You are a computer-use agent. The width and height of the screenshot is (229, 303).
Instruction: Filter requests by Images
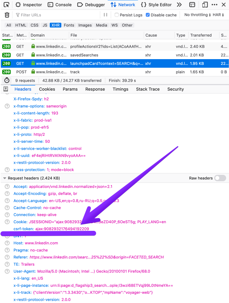pos(85,25)
